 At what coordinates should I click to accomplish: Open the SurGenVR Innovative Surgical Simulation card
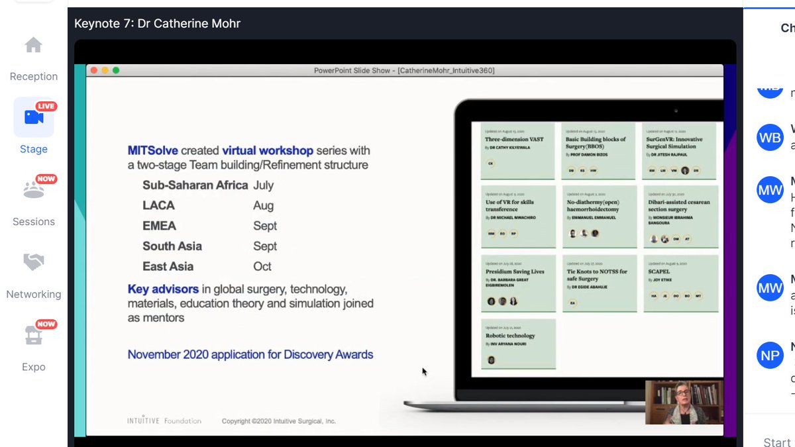click(679, 150)
